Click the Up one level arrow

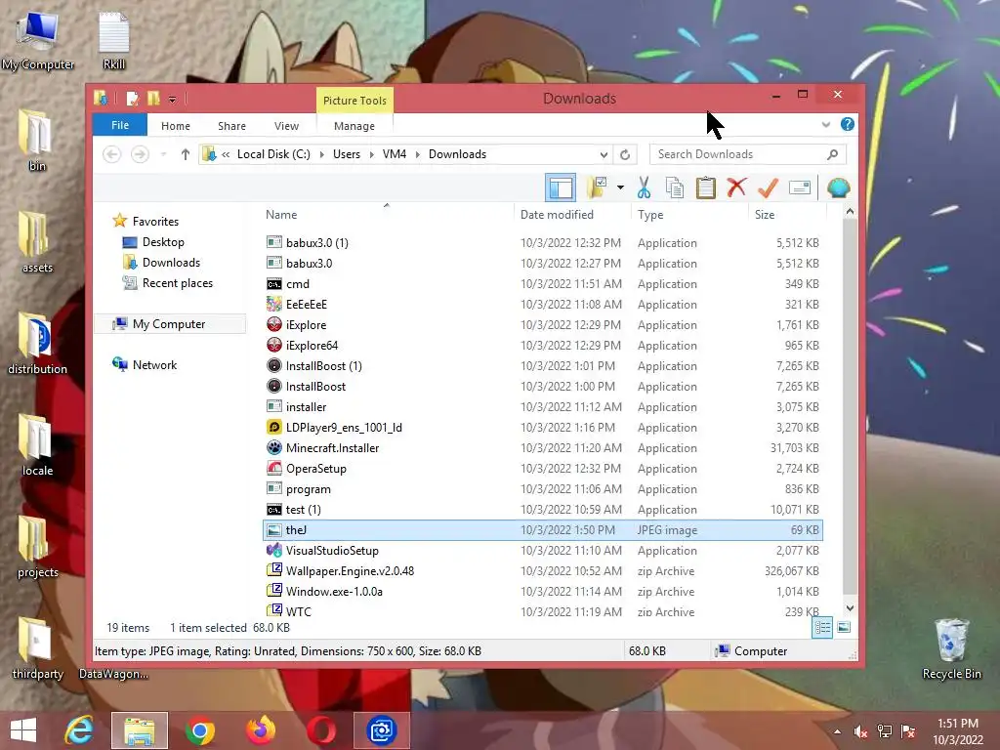(x=186, y=154)
